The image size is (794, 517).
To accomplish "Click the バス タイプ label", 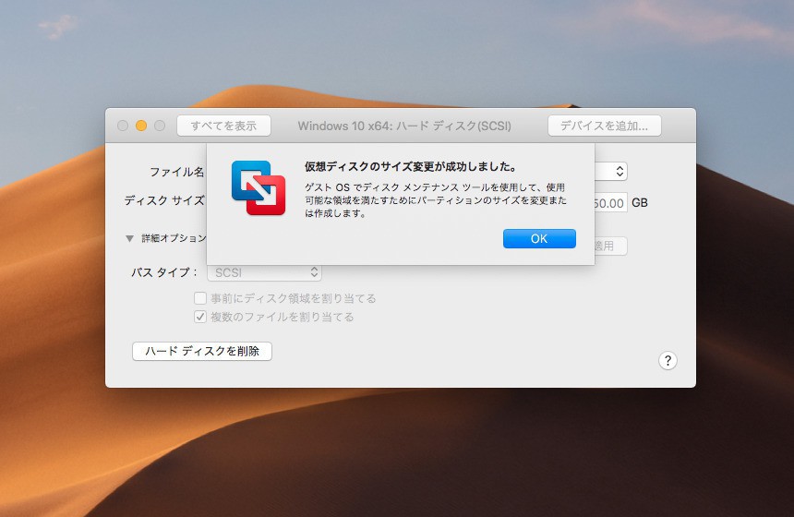I will click(x=164, y=272).
